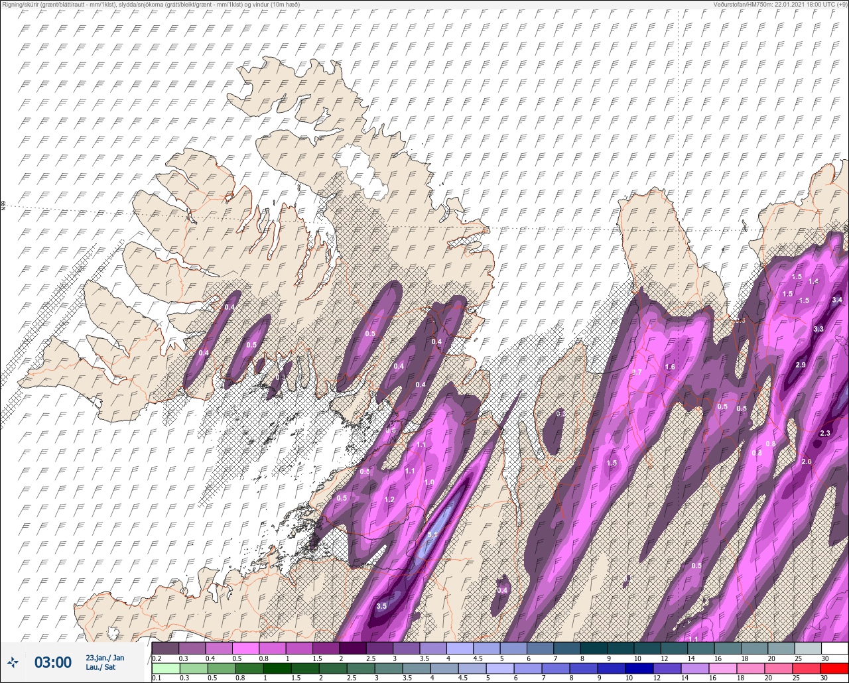Click the map title beginning Rigning/skúrir
849x683 pixels.
151,4
